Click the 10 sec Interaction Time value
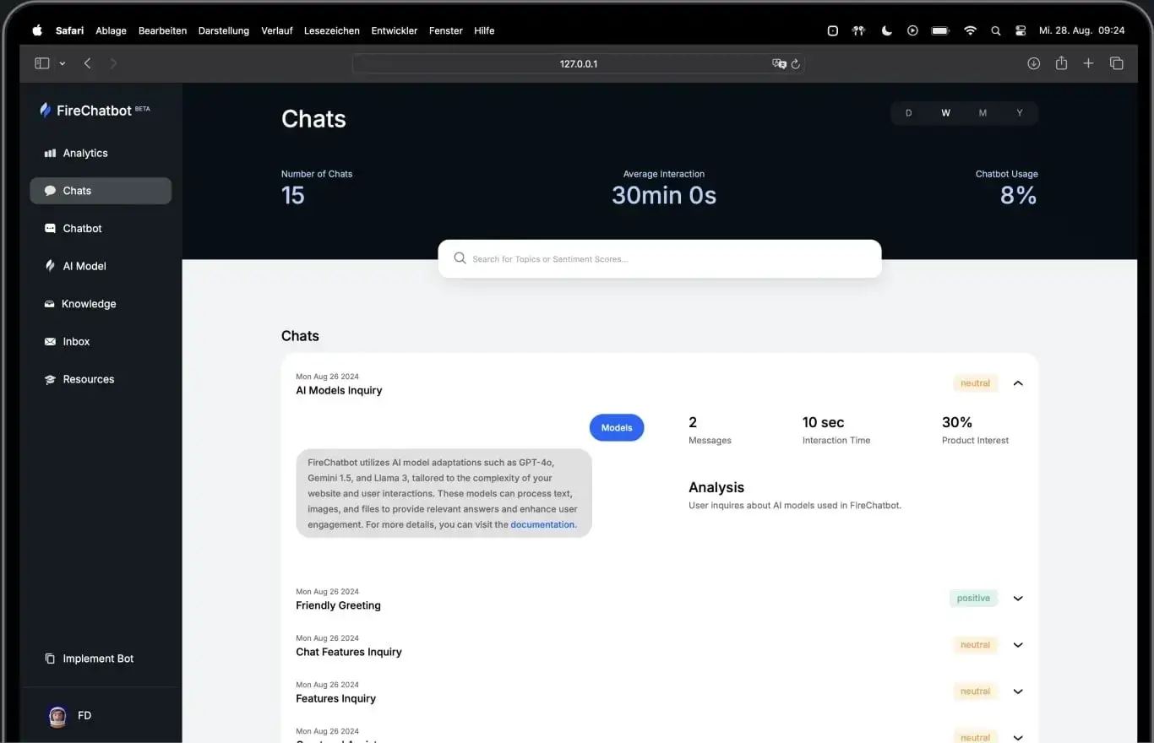 823,422
